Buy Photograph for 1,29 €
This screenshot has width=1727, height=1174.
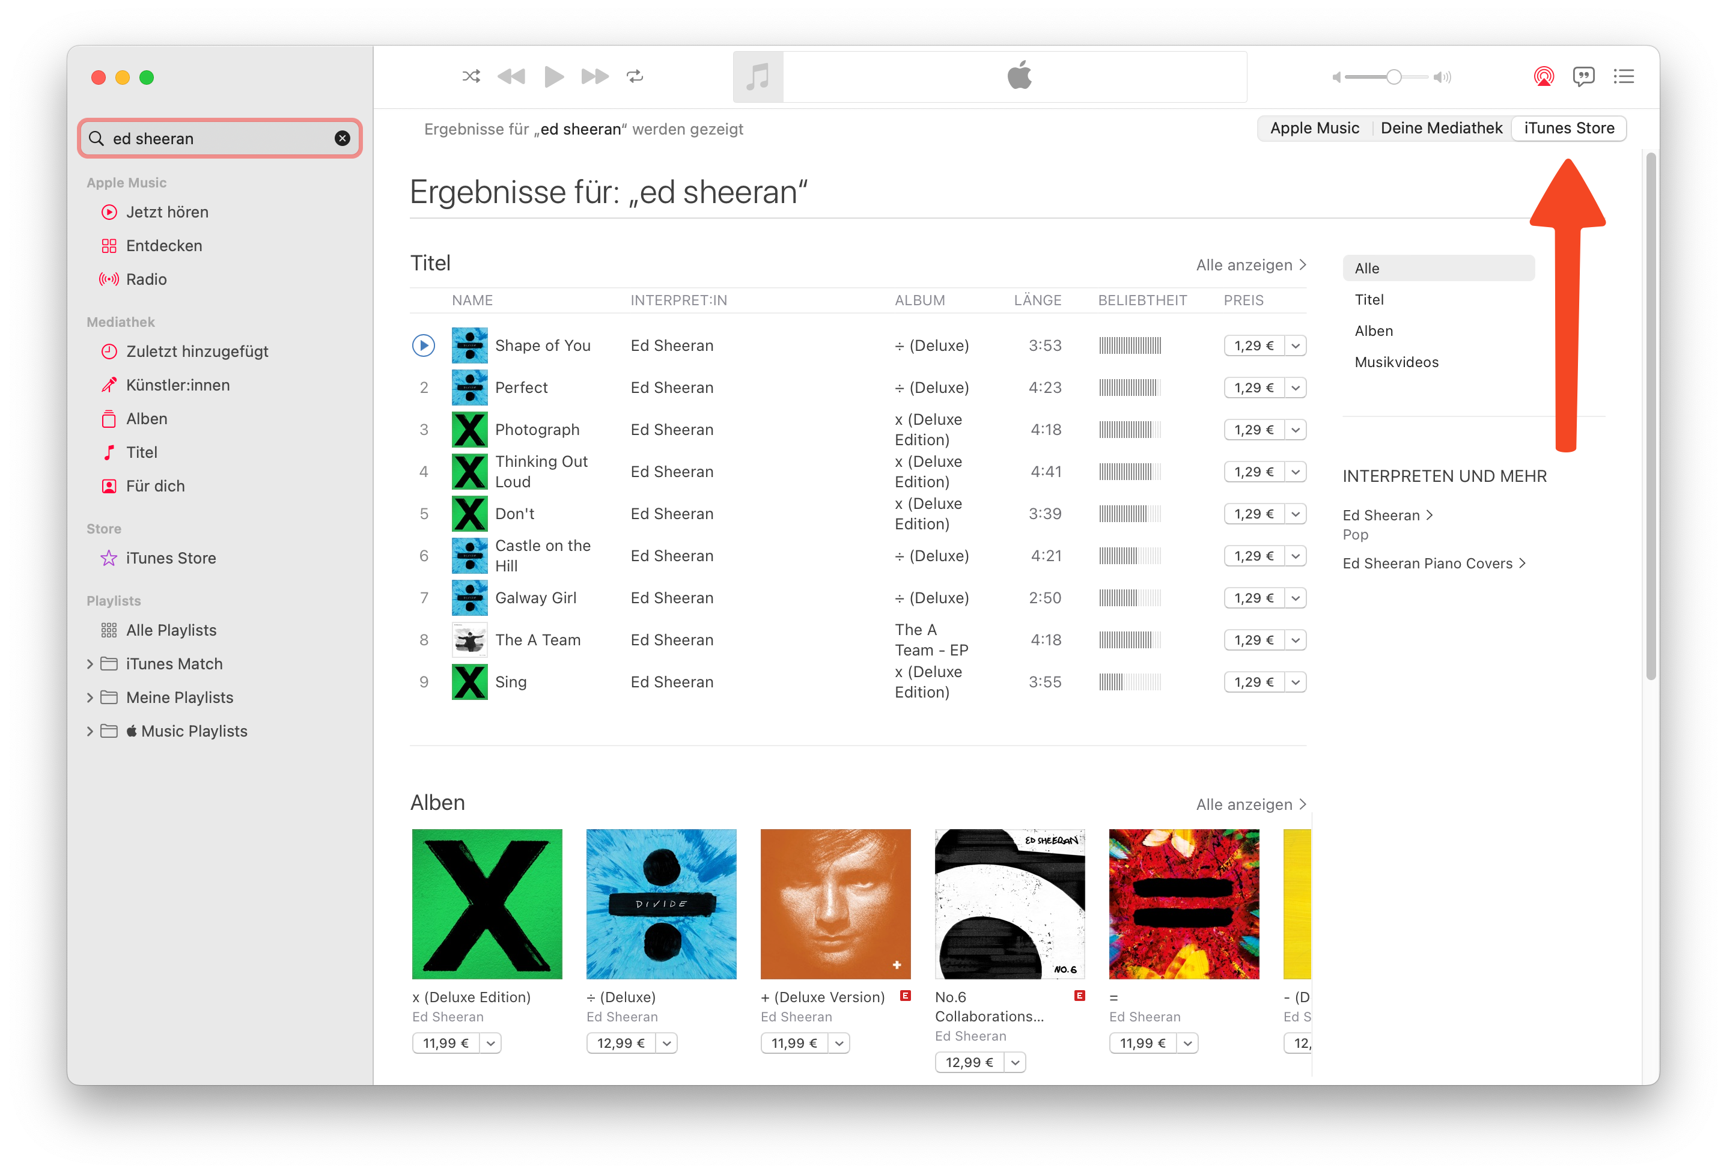(x=1253, y=430)
